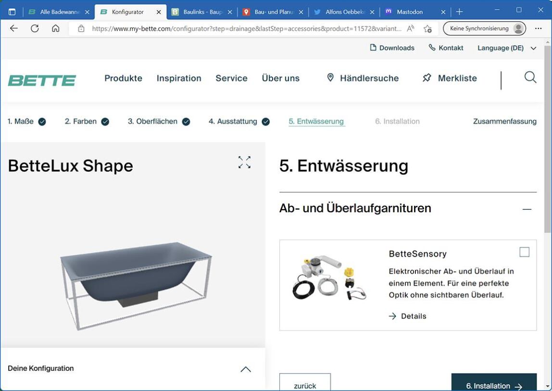Close the Konfigurator tab
Viewport: 552px width, 391px height.
[x=159, y=12]
